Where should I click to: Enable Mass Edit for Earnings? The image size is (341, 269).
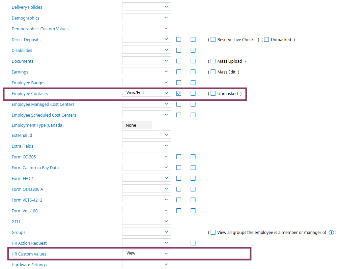coord(213,72)
